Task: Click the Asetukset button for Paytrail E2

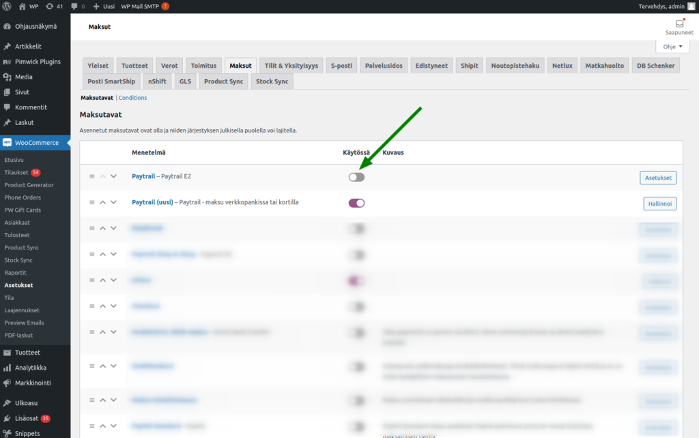Action: [658, 178]
